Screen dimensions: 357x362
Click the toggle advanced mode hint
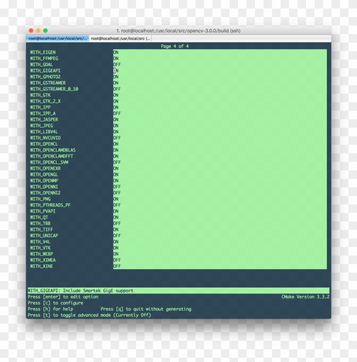click(x=89, y=315)
